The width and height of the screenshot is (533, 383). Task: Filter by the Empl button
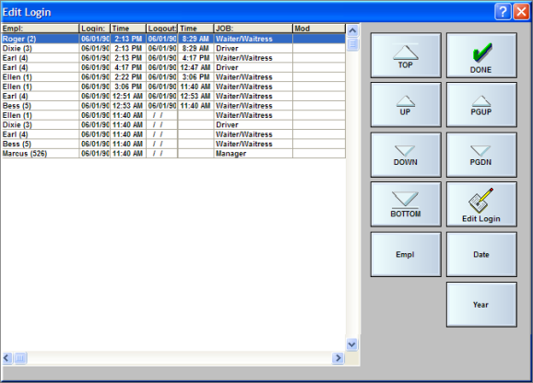[406, 254]
